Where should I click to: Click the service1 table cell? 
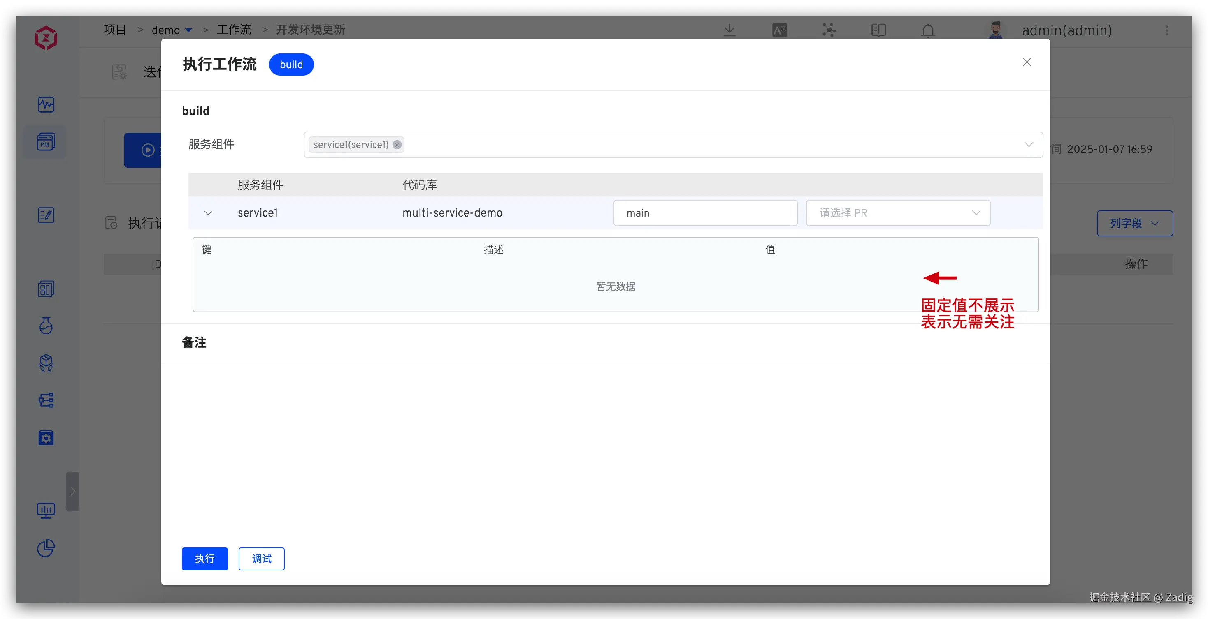(258, 213)
